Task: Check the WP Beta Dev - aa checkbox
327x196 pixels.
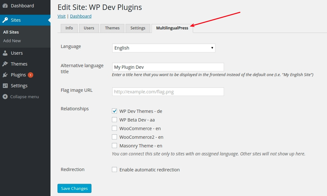Action: [x=114, y=120]
